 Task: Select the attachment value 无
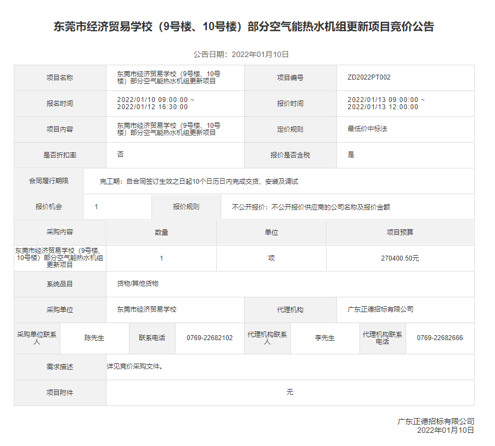tap(290, 392)
